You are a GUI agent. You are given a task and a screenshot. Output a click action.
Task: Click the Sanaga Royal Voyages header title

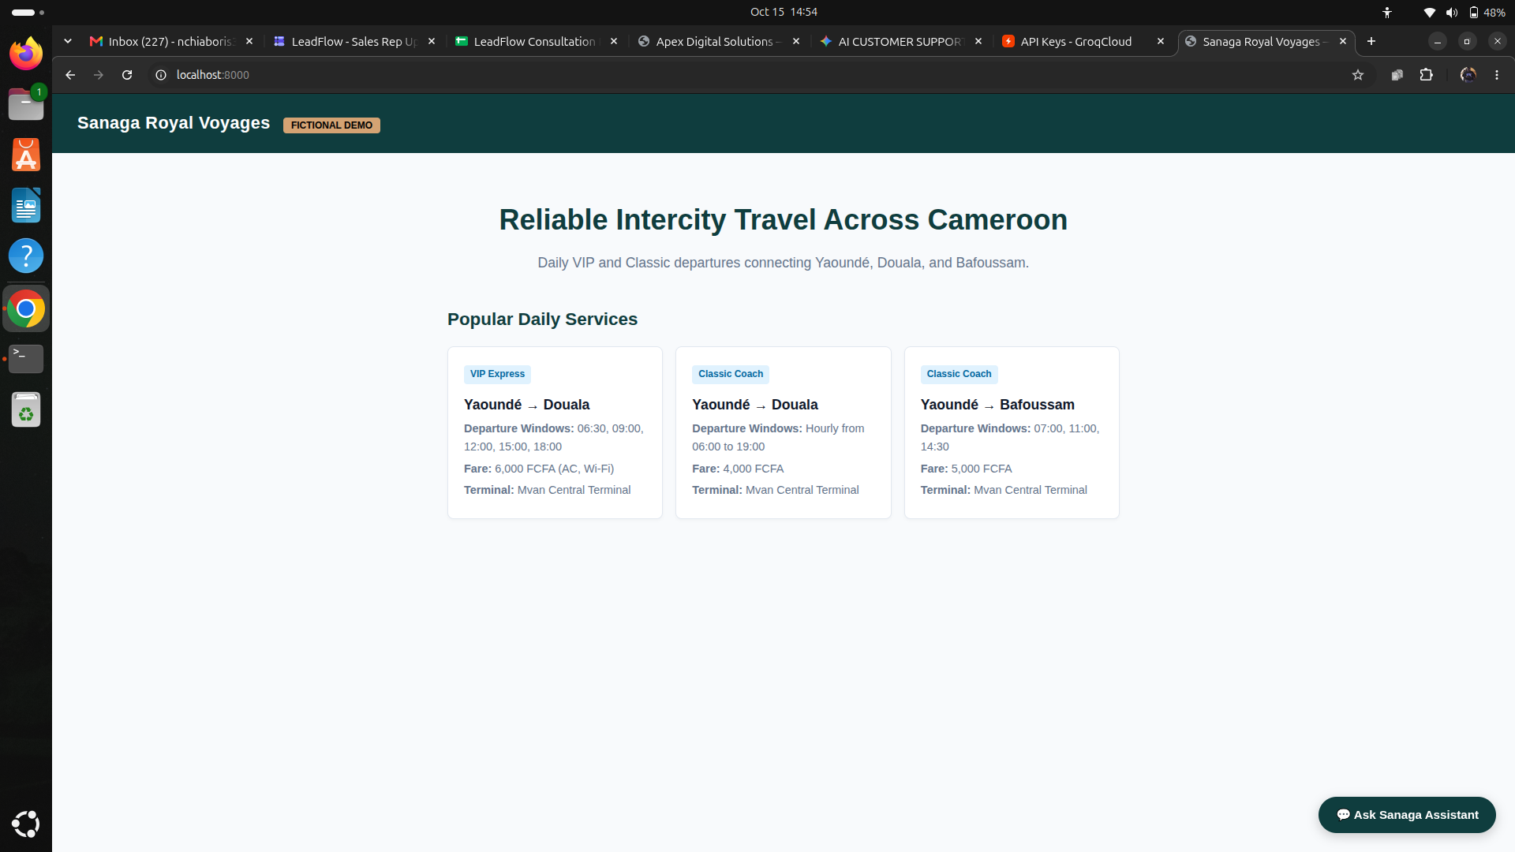(174, 123)
